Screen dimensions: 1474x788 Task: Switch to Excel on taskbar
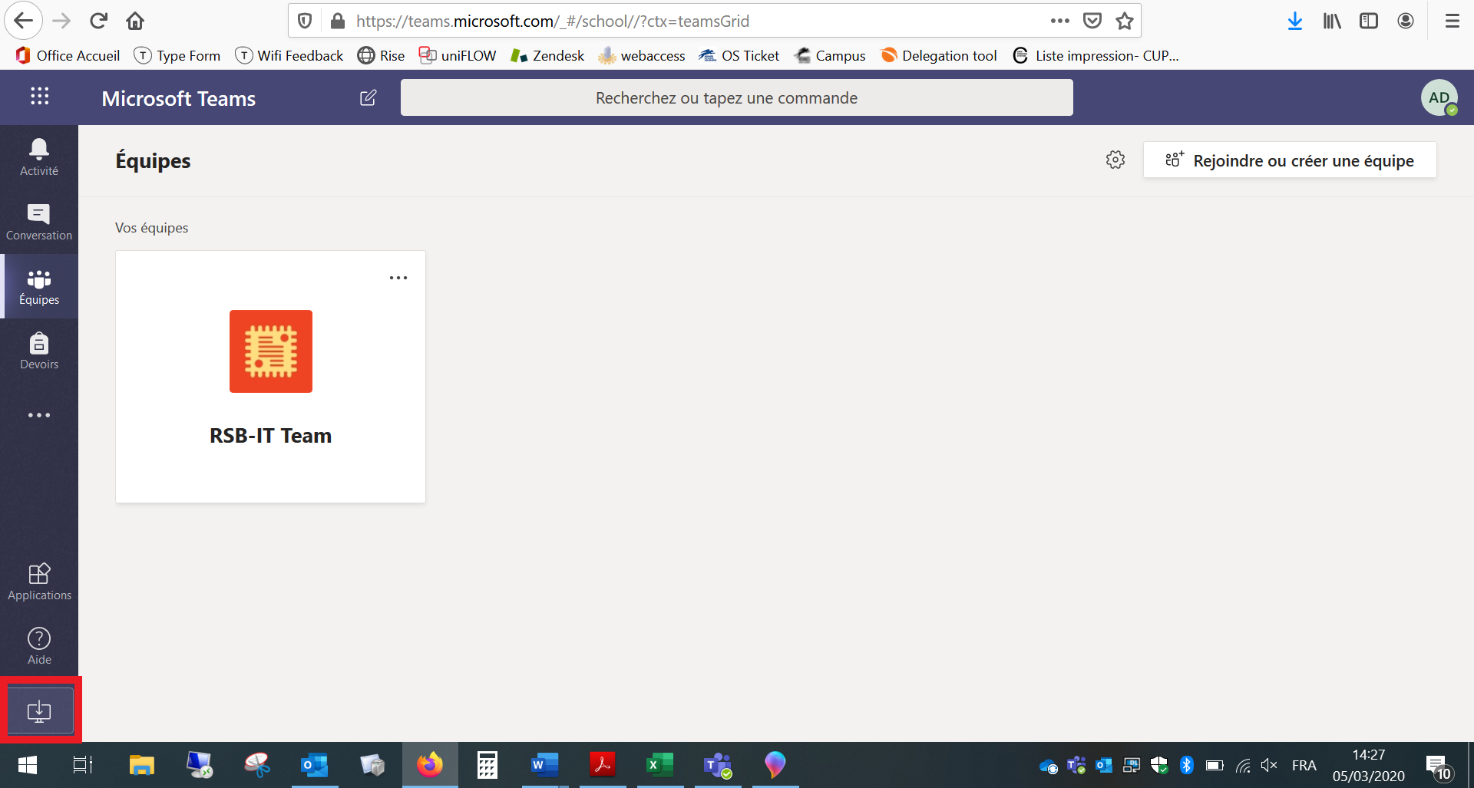(x=659, y=765)
